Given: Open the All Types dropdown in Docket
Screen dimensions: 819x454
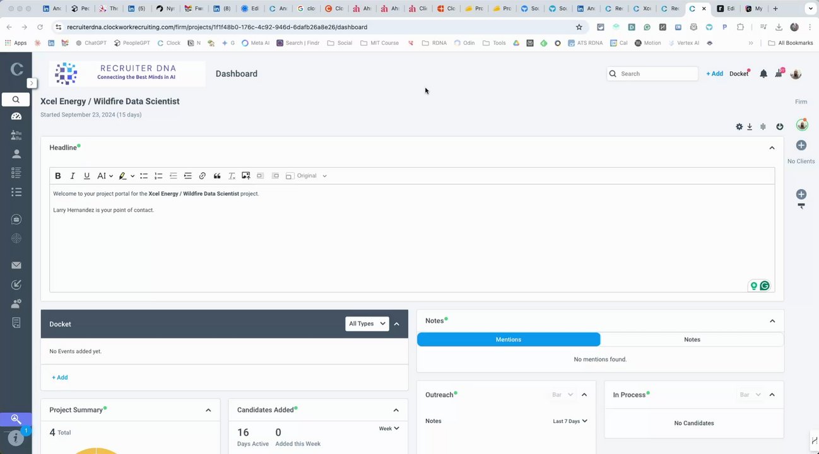Looking at the screenshot, I should tap(367, 323).
